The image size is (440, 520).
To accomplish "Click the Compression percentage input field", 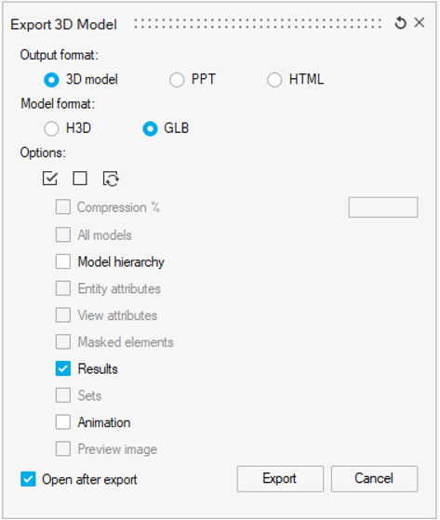I will pos(383,207).
